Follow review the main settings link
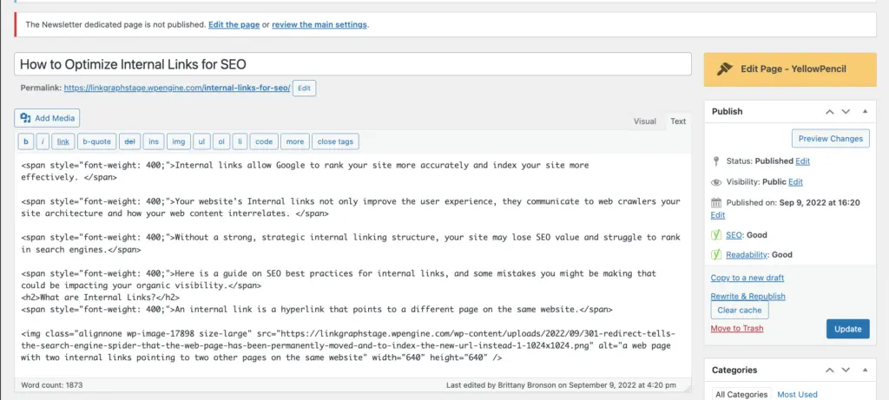 (319, 25)
